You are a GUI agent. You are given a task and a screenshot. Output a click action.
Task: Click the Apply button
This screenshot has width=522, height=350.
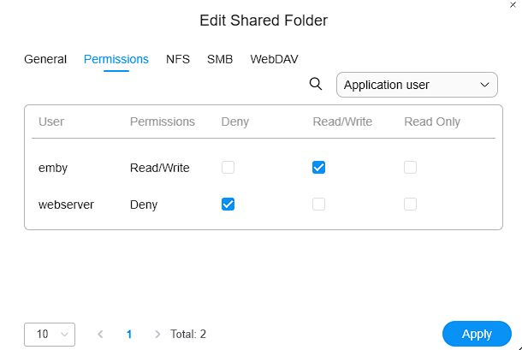477,334
